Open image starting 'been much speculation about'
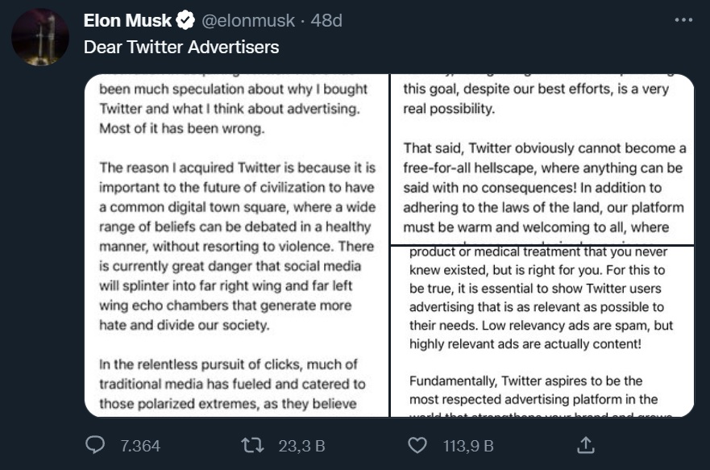The width and height of the screenshot is (710, 470). pos(236,245)
